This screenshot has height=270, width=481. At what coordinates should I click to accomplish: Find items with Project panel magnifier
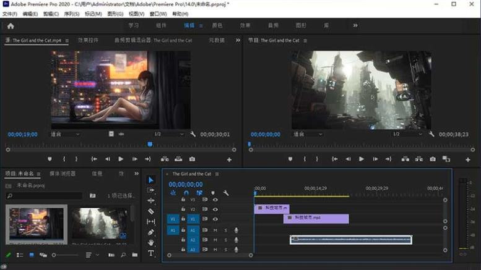(123, 255)
